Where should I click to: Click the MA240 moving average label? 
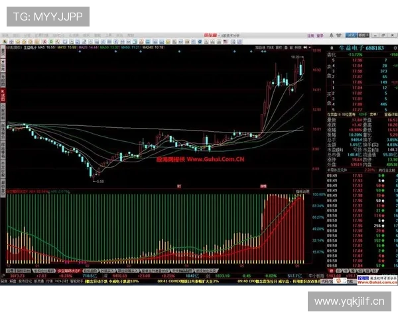[173, 48]
